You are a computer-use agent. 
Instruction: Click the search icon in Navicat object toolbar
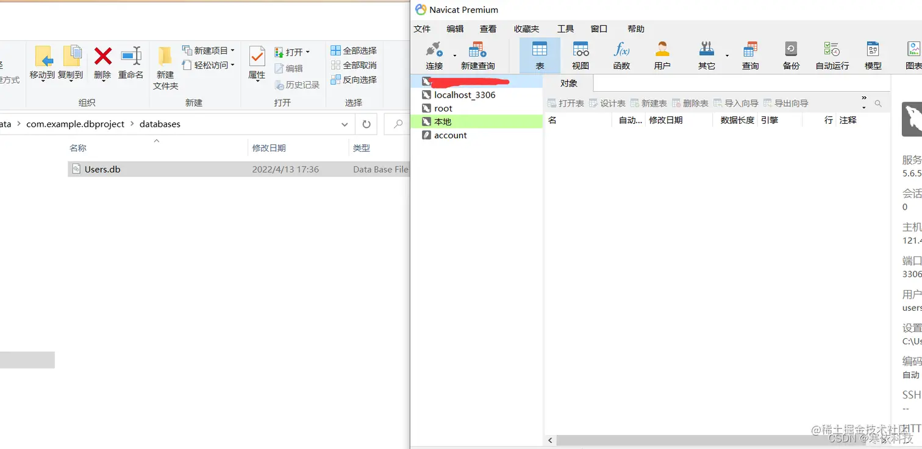[x=878, y=104]
